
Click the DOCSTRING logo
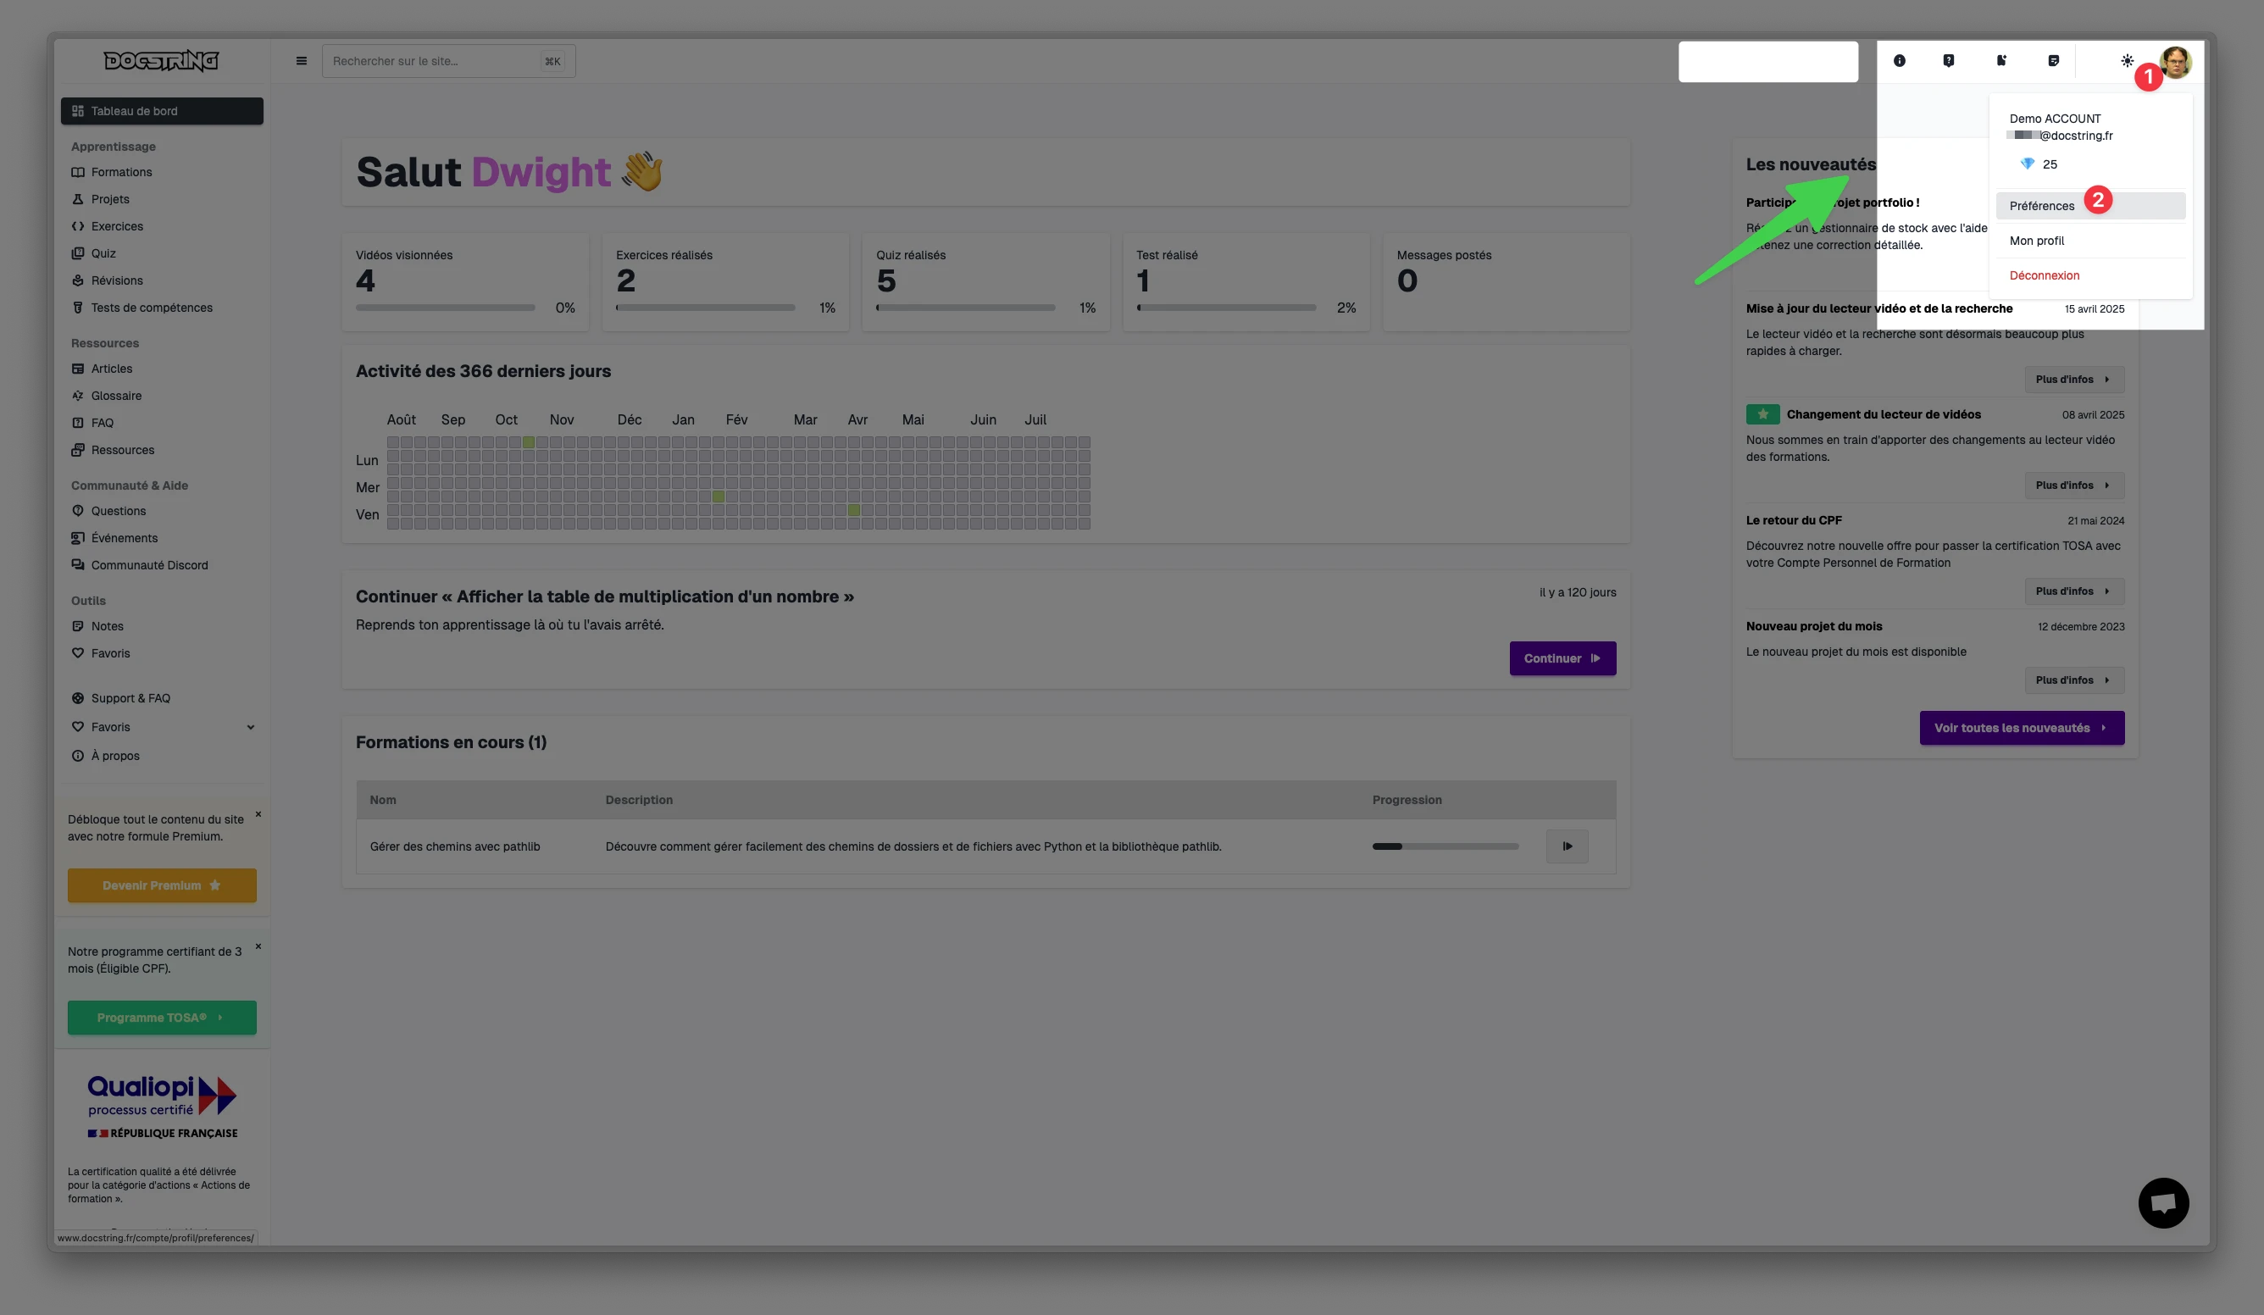click(162, 61)
